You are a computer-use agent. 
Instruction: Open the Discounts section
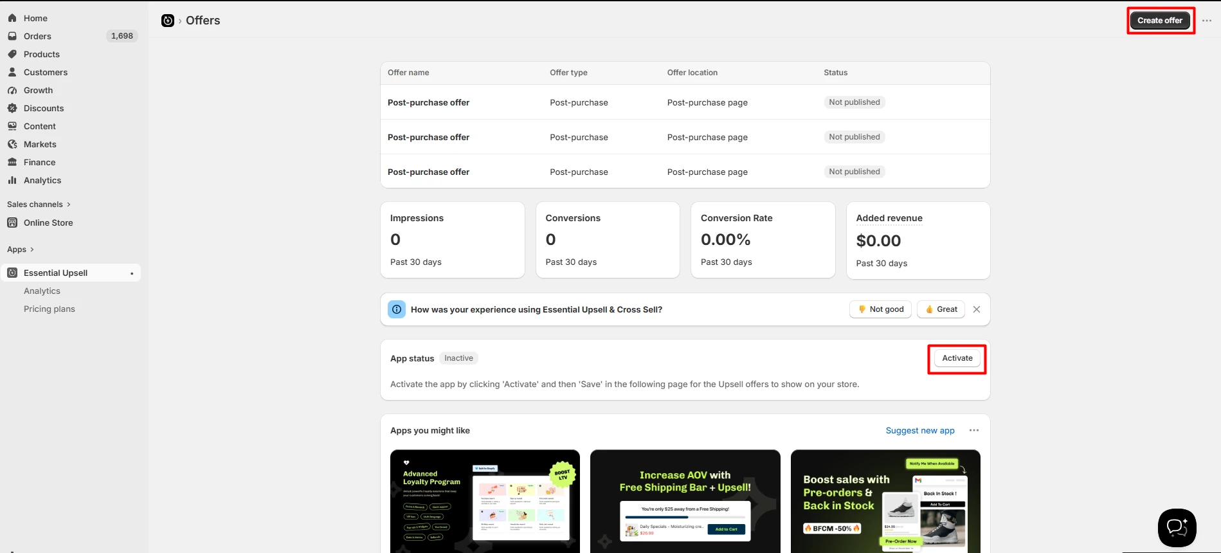[44, 108]
